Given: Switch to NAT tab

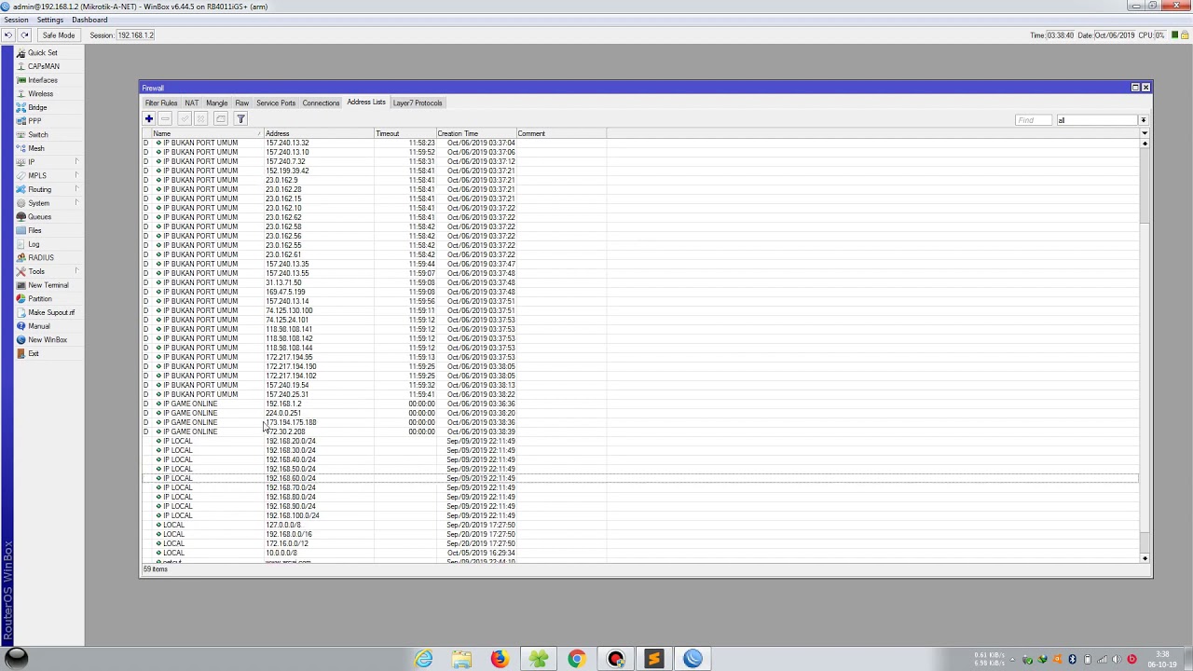Looking at the screenshot, I should click(x=191, y=103).
